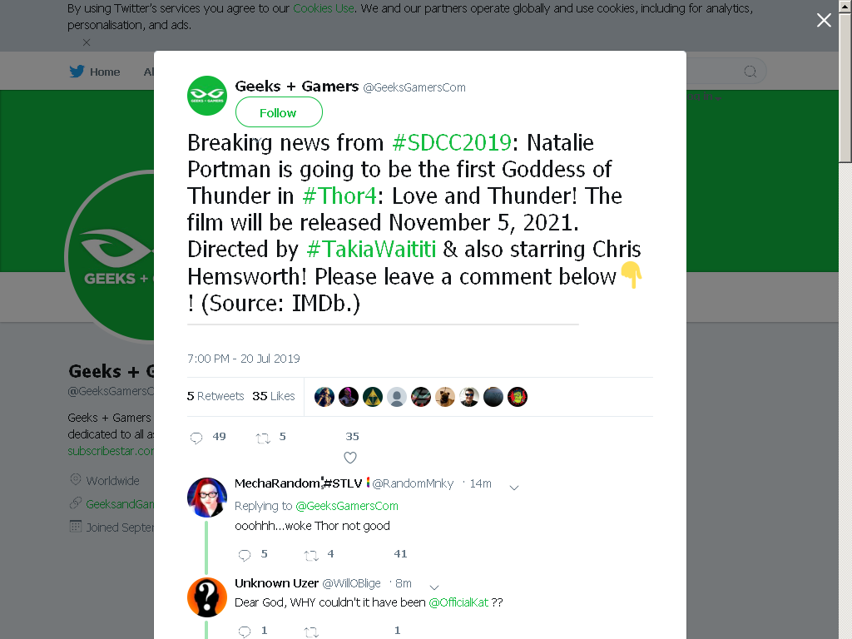Go to the Home tab
Image resolution: width=852 pixels, height=639 pixels.
coord(95,72)
